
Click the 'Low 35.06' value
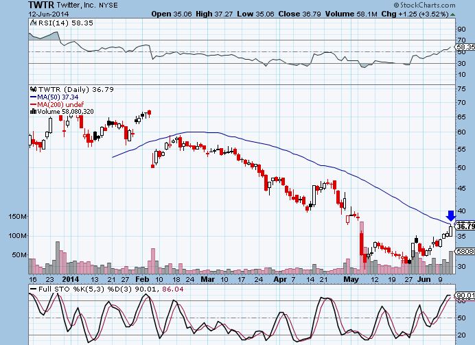click(255, 14)
